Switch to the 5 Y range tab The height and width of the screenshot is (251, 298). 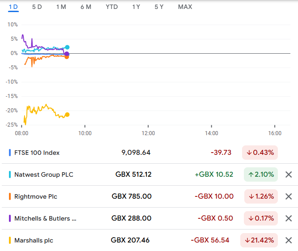159,7
